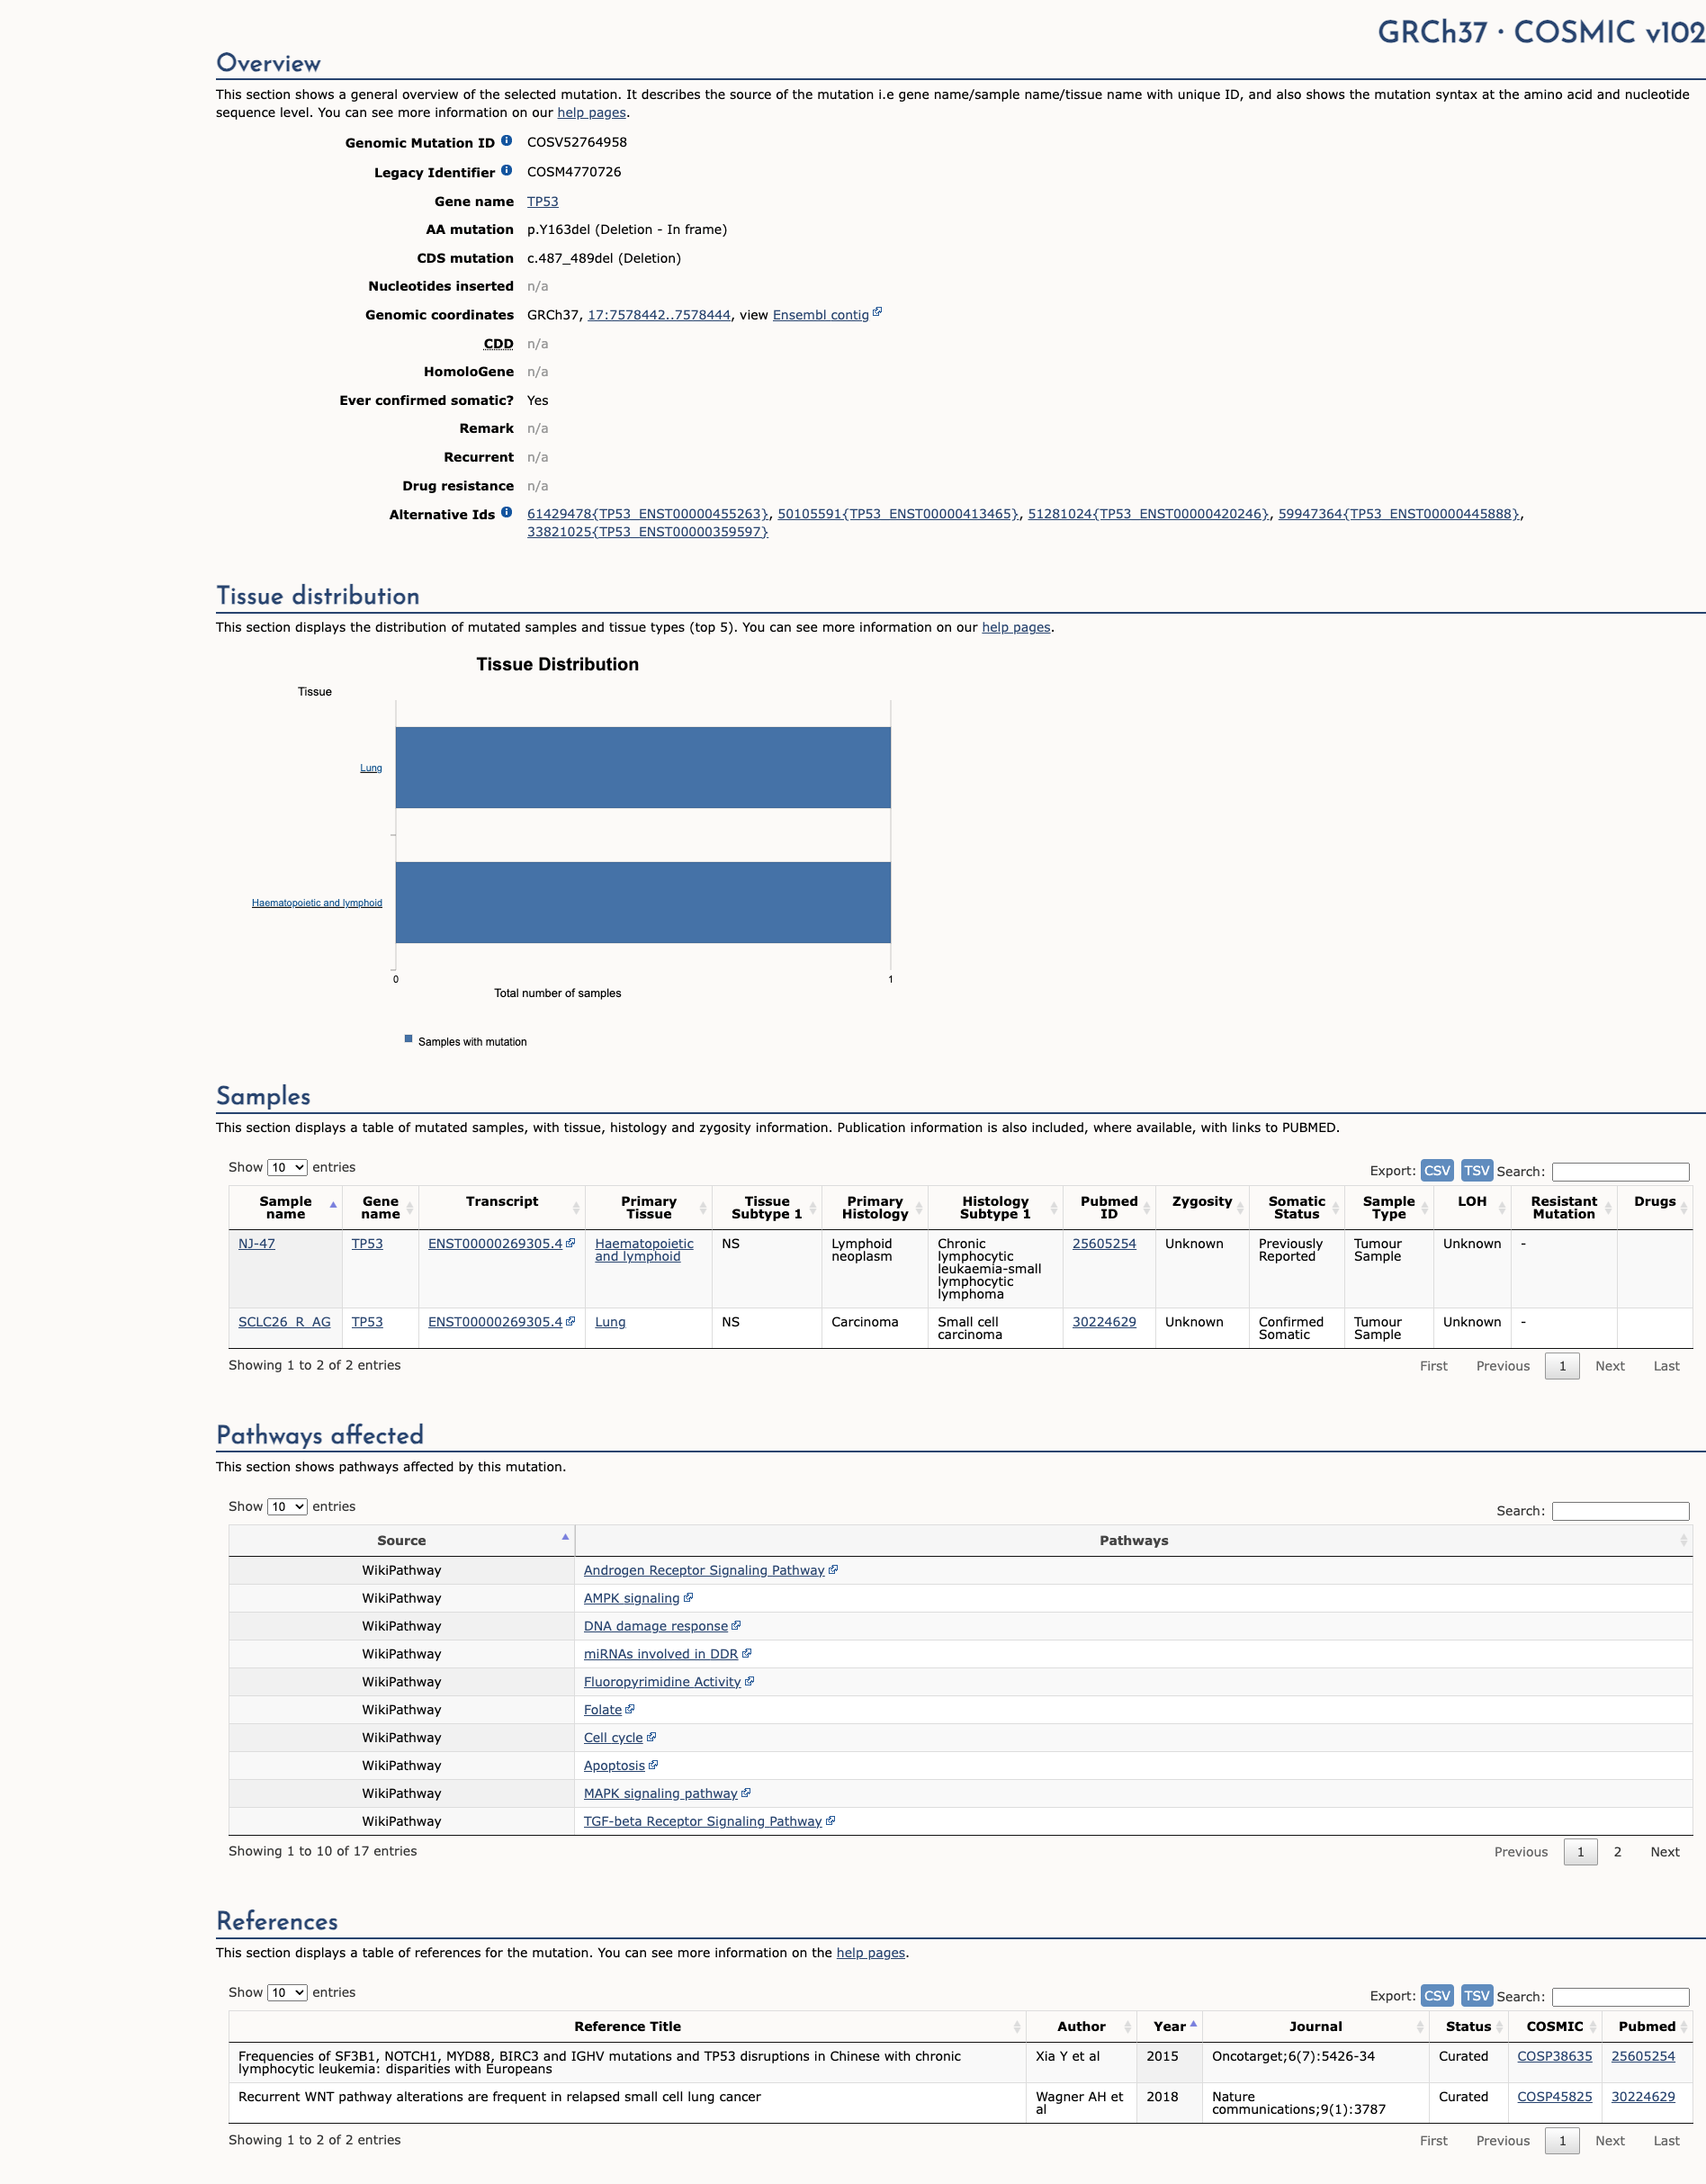Viewport: 1706px width, 2184px height.
Task: Click Samples with mutation legend swatch
Action: tap(408, 1039)
